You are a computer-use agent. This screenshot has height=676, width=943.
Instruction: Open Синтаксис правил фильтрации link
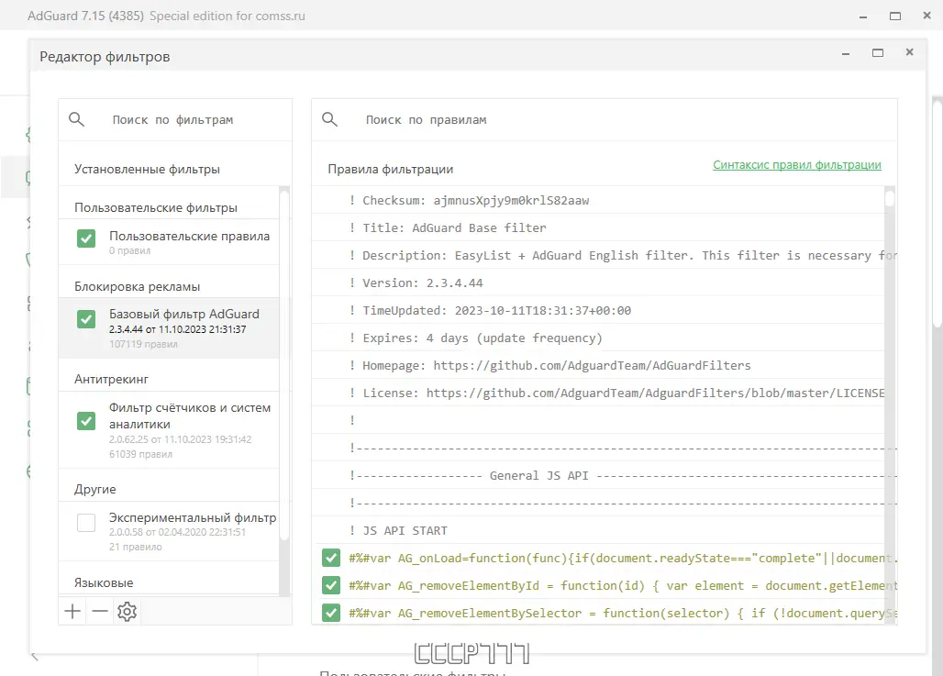pos(796,165)
